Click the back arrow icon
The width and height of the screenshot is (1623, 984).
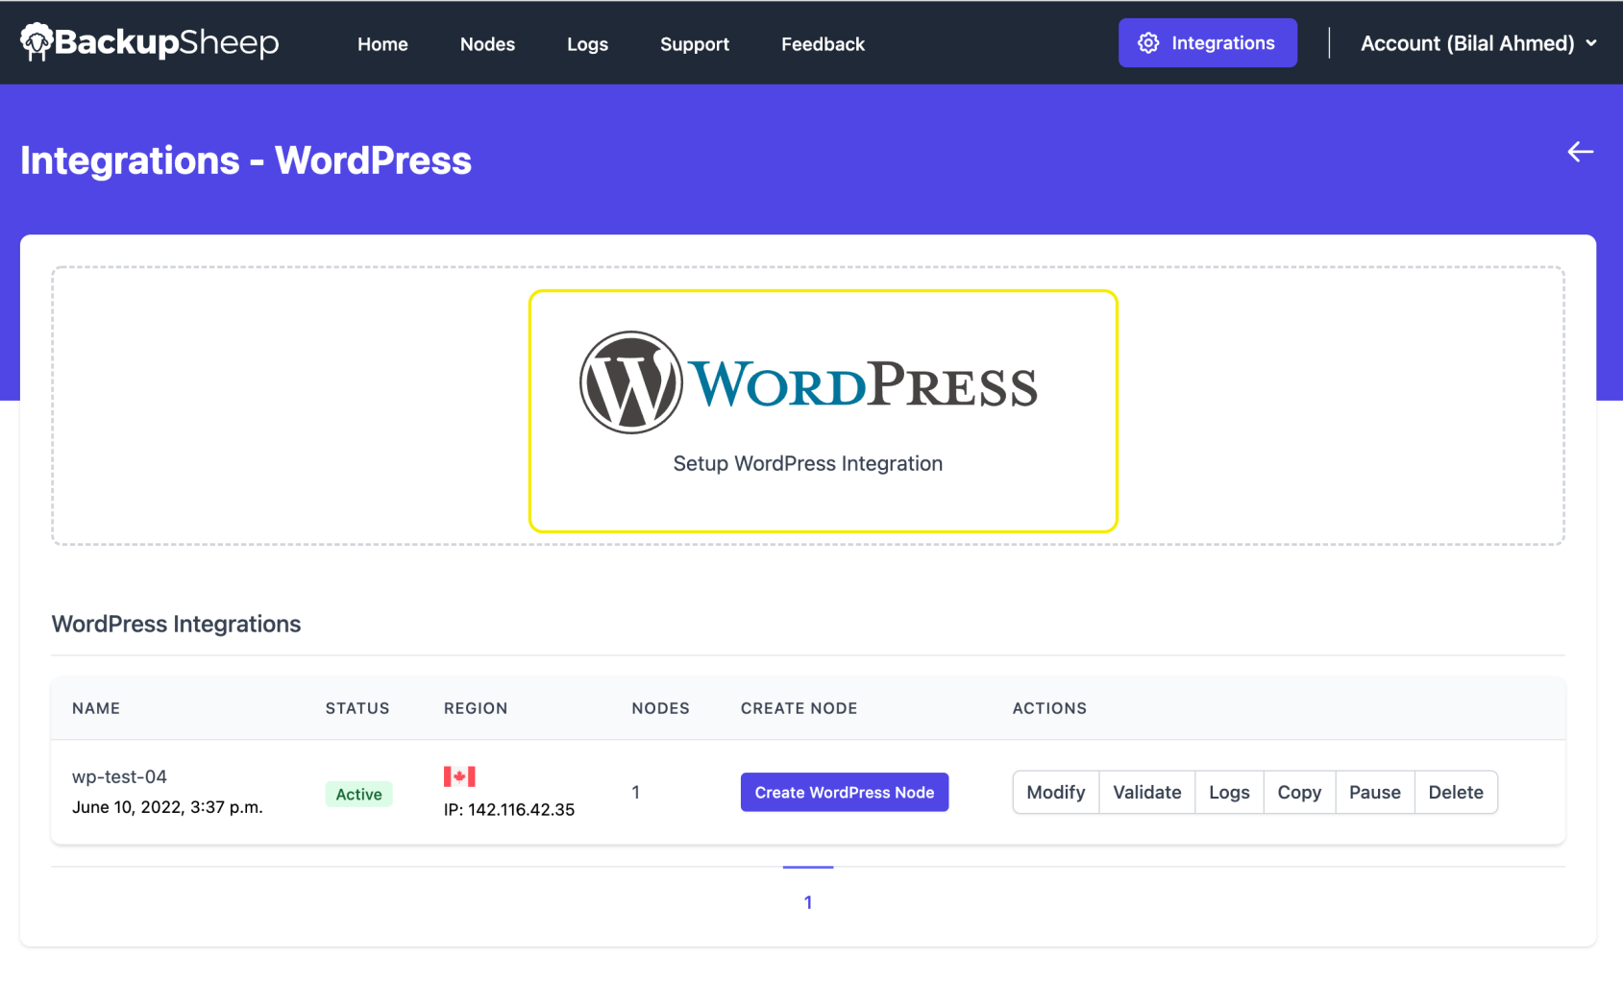tap(1580, 152)
